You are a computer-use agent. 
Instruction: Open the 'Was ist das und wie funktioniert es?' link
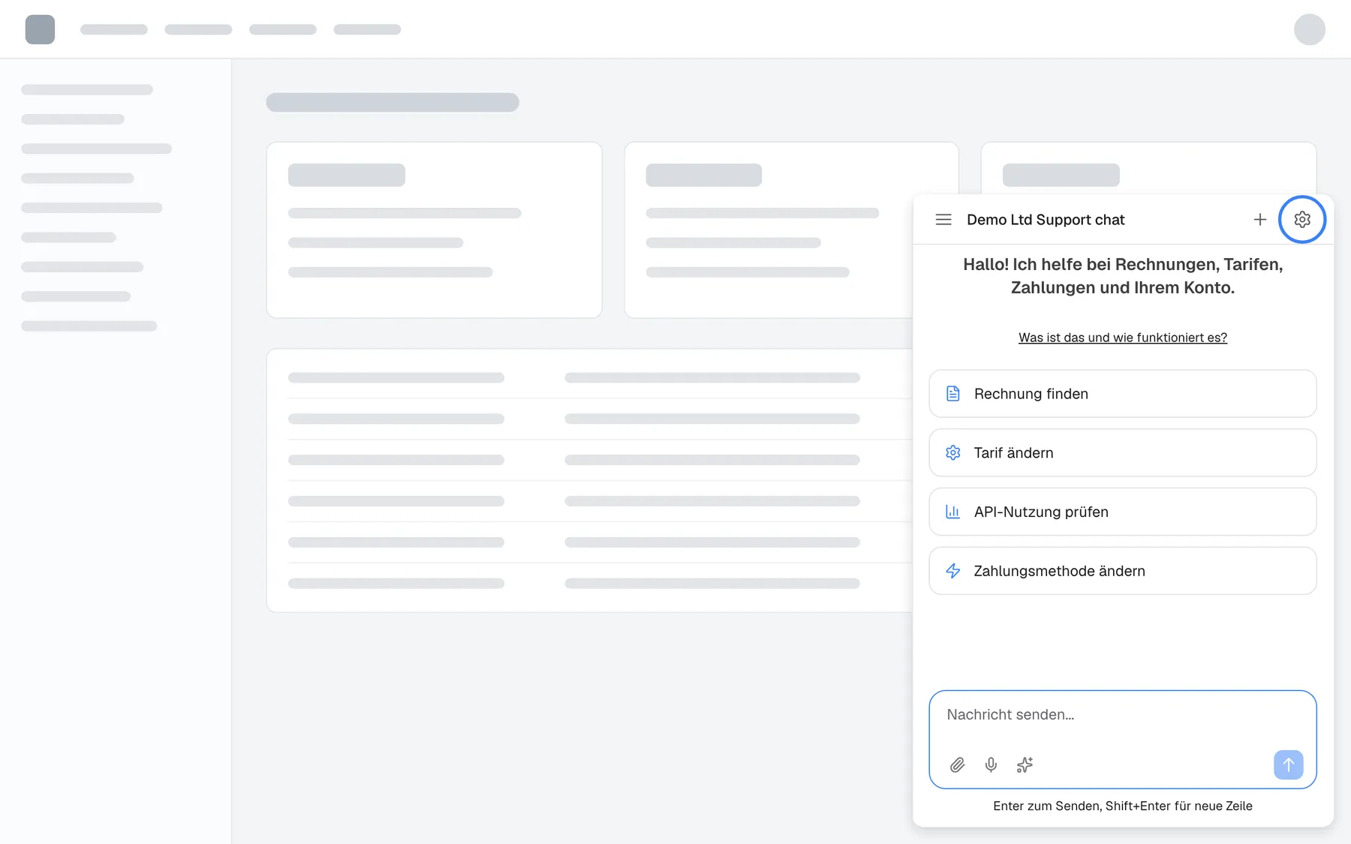click(1123, 338)
